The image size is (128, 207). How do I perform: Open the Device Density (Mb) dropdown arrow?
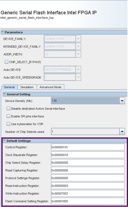point(122,101)
